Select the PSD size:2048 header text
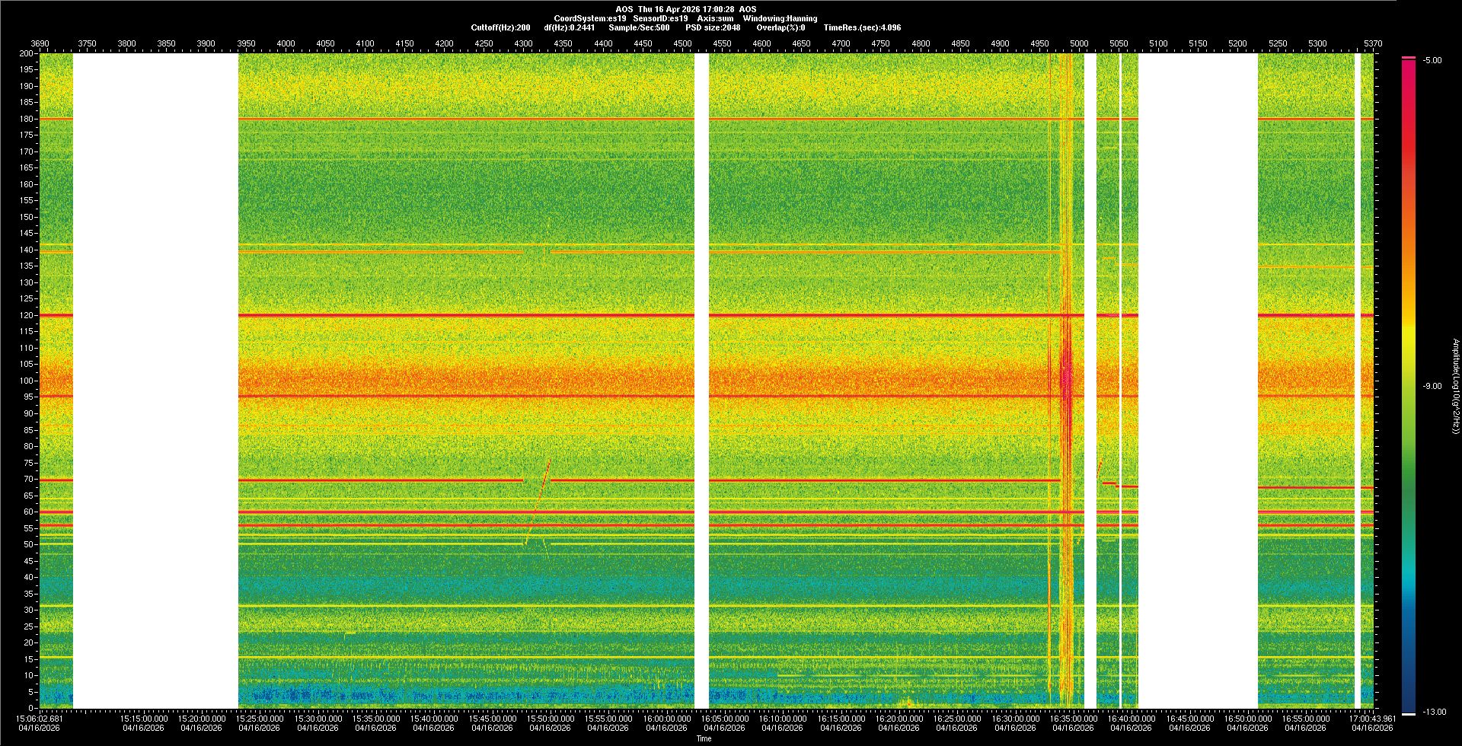1462x746 pixels. [713, 27]
